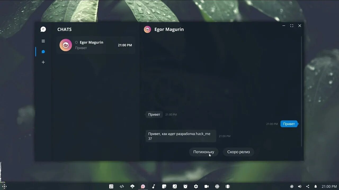Add a new chat with plus icon

click(43, 62)
